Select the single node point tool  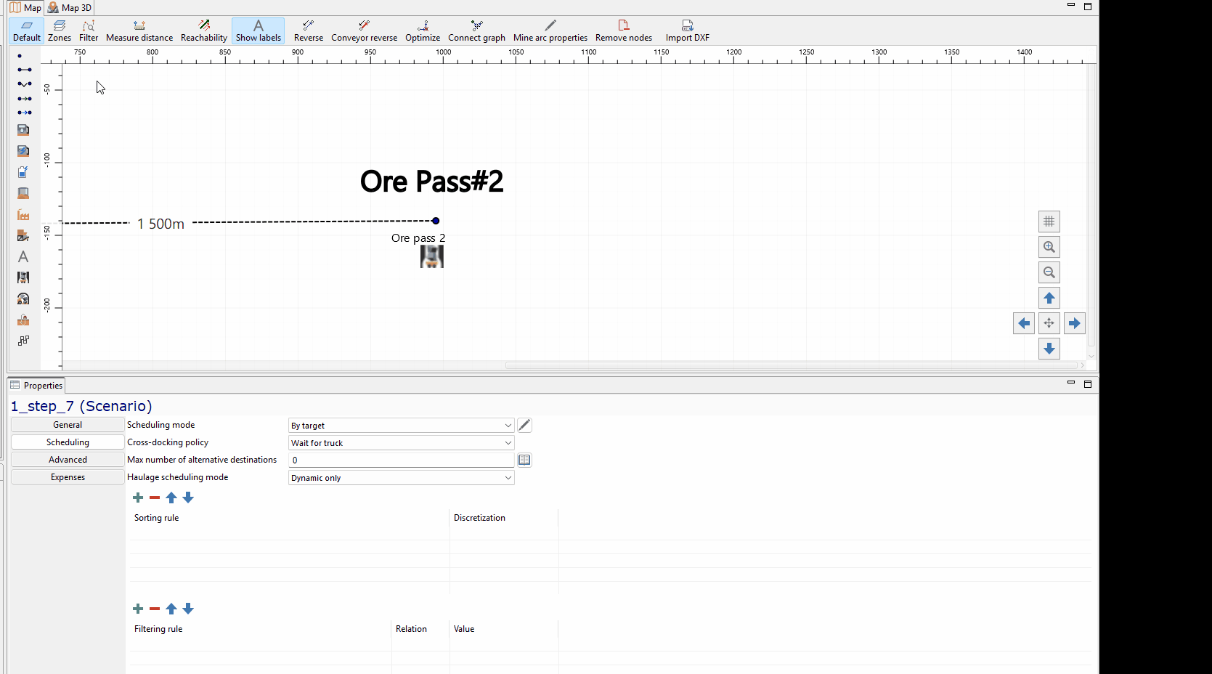point(20,56)
